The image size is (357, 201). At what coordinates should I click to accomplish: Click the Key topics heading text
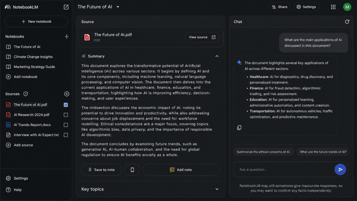[92, 189]
